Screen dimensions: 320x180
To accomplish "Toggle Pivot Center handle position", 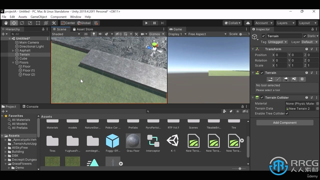I will (68, 23).
